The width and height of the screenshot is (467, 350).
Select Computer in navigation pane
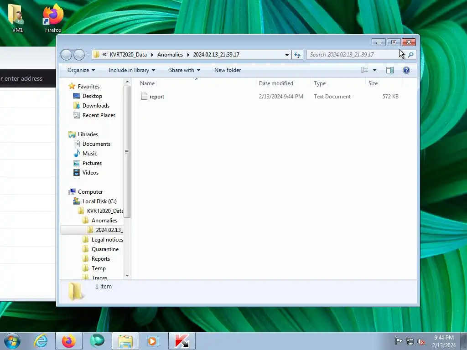pos(90,192)
